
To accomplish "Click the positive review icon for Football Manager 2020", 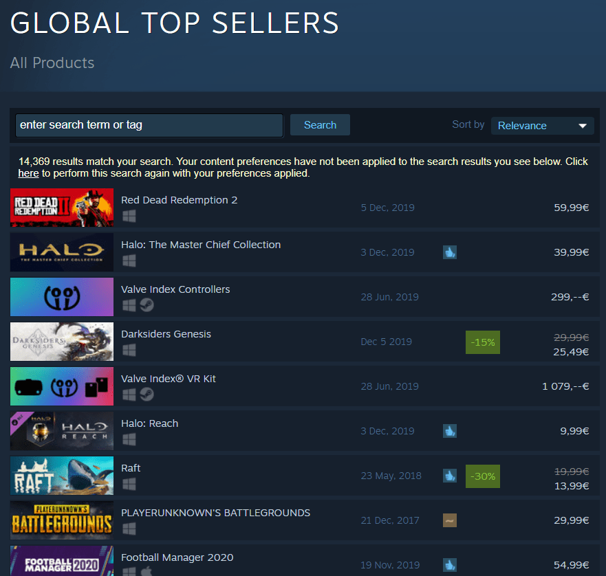I will click(449, 565).
